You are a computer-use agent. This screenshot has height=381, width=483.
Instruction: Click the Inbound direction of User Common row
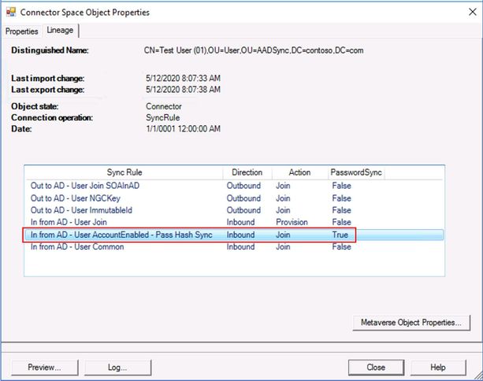point(240,247)
